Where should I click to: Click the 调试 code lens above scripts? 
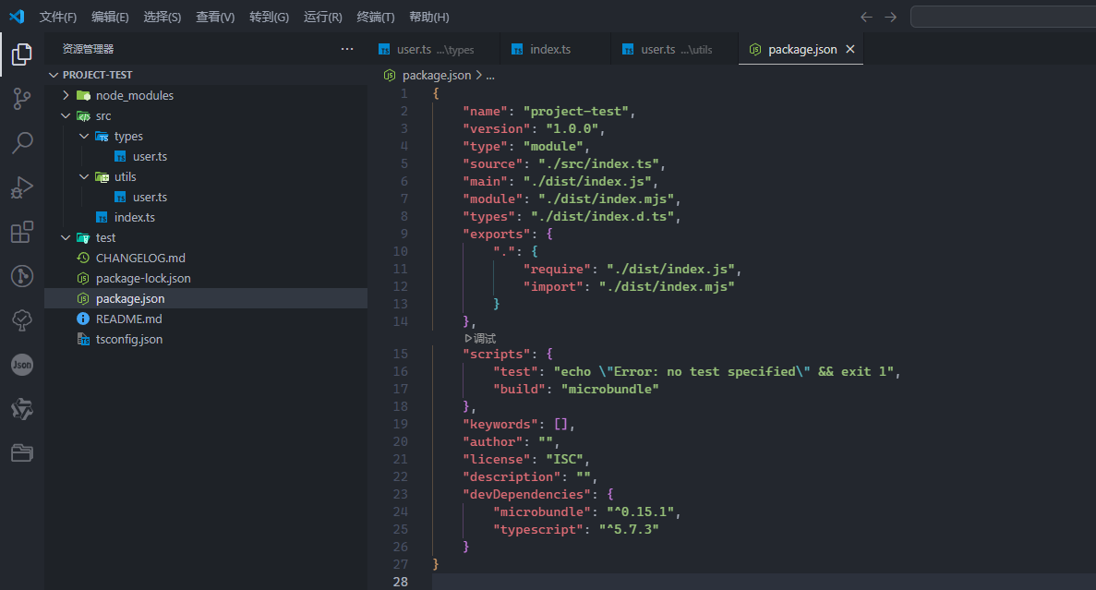coord(480,338)
